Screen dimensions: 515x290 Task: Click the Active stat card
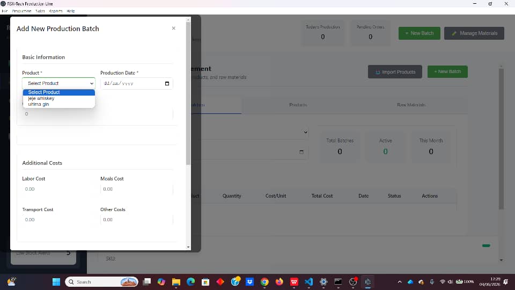(385, 147)
